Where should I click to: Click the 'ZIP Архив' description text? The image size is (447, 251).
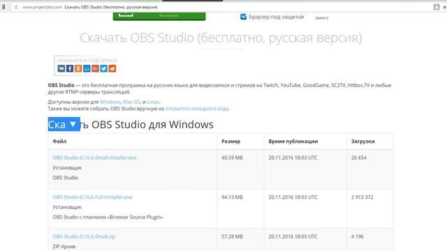tap(64, 246)
